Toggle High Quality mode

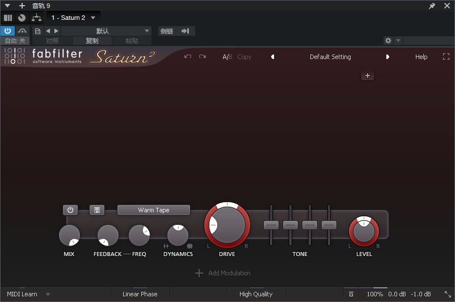point(256,294)
